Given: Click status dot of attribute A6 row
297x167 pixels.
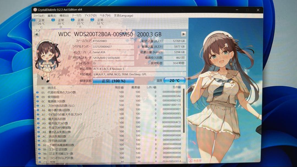Looking at the screenshot, I should [x=38, y=110].
